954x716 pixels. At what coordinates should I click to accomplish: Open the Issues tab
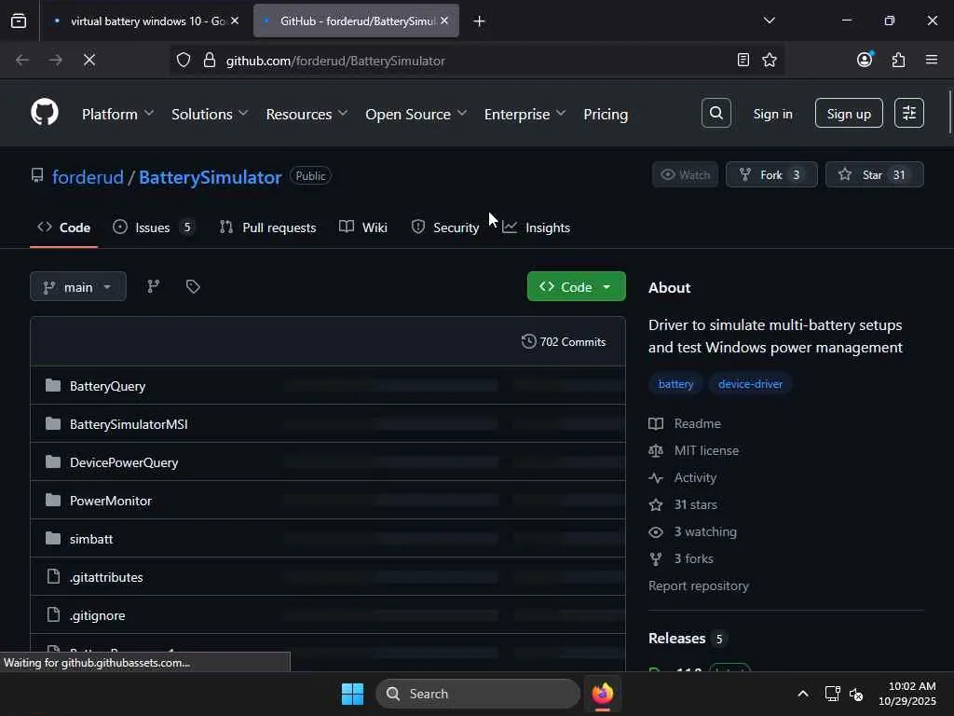pyautogui.click(x=154, y=227)
